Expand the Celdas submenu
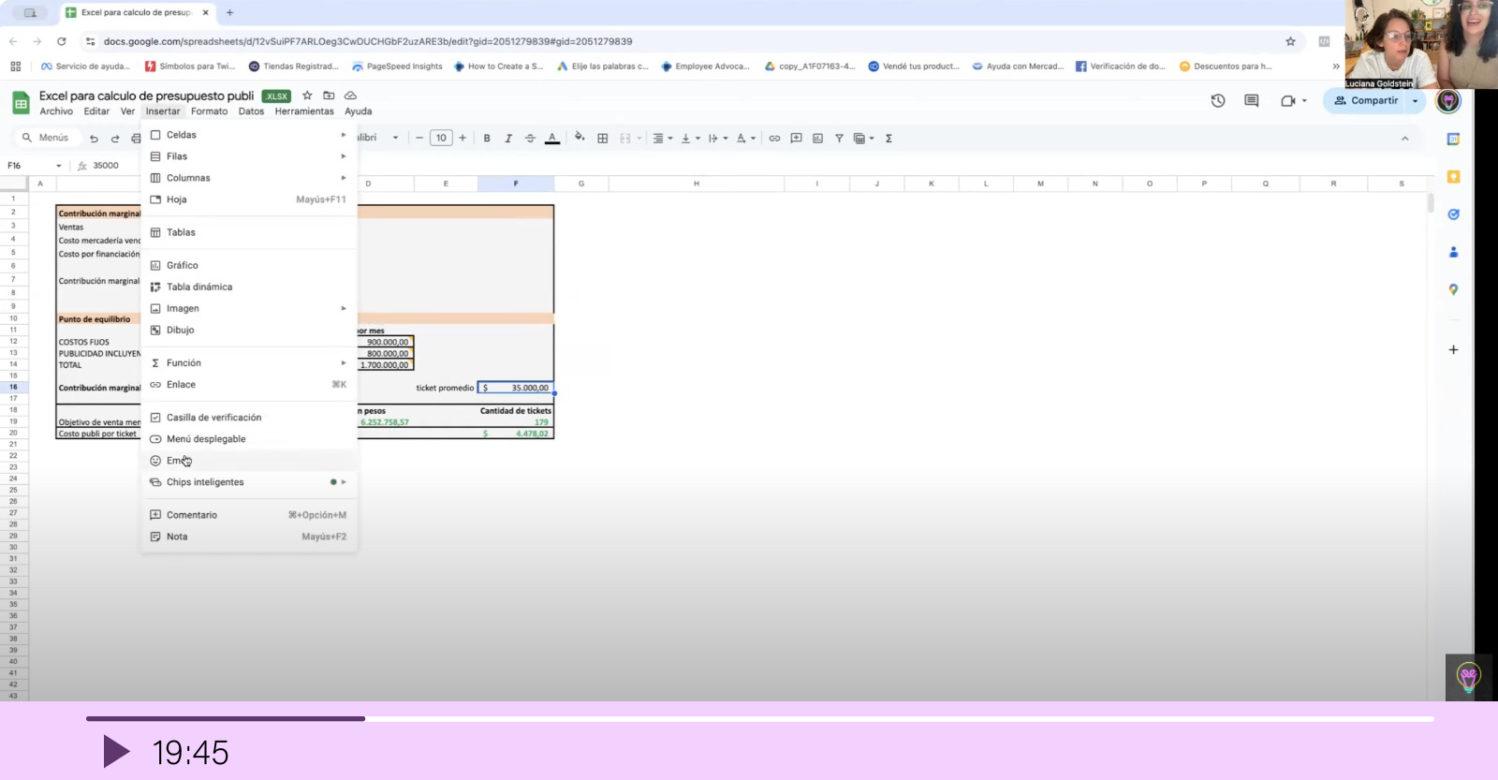This screenshot has height=780, width=1498. click(x=248, y=135)
